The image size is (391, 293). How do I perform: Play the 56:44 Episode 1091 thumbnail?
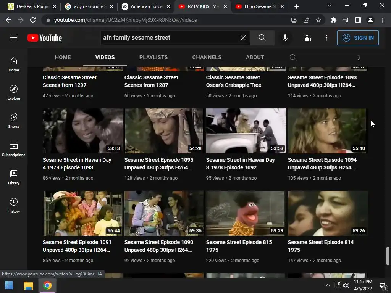(83, 213)
